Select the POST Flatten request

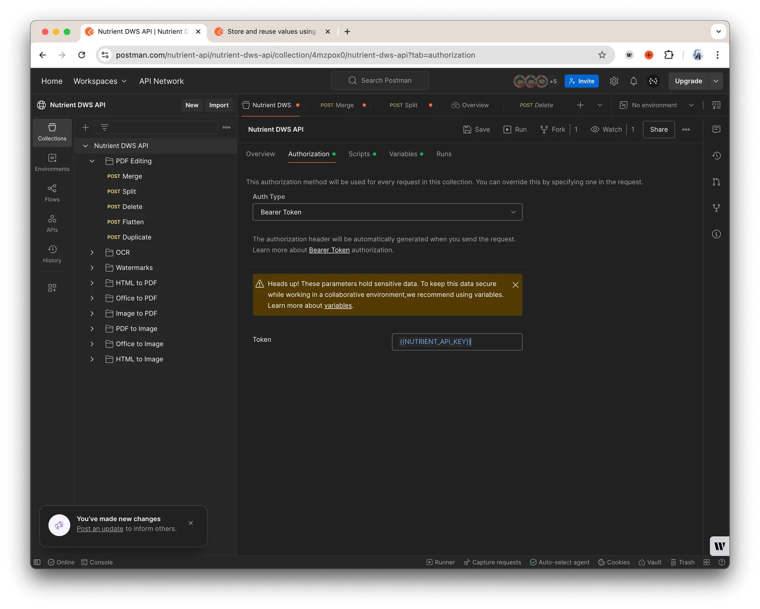point(125,222)
